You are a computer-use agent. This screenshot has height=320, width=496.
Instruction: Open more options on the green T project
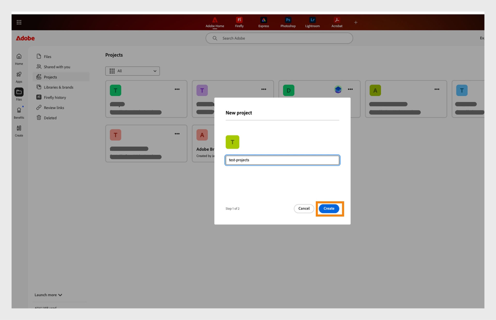coord(177,89)
